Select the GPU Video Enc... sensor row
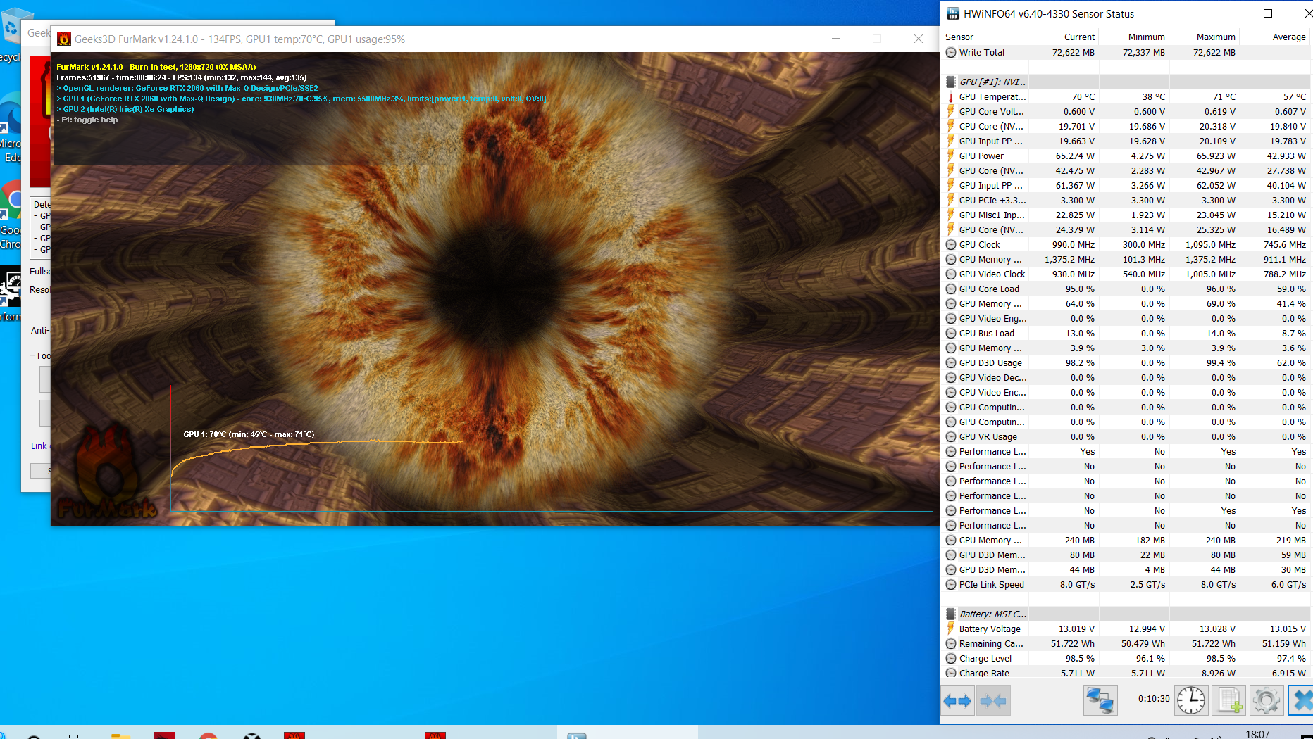 [x=1126, y=393]
